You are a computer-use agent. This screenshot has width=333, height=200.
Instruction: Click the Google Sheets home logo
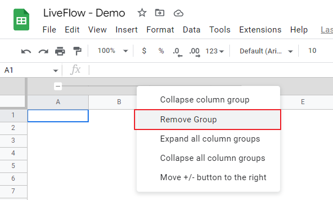click(x=22, y=19)
